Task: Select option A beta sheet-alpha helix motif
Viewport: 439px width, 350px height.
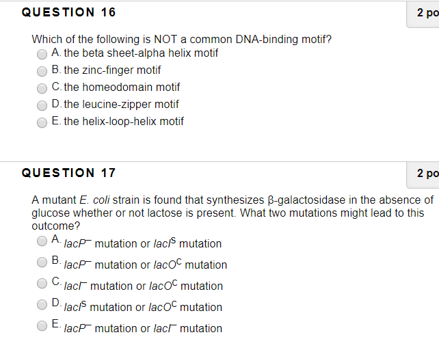Action: click(42, 54)
